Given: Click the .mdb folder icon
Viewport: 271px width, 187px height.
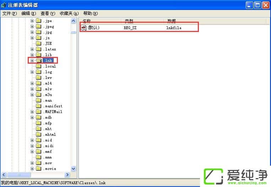Looking at the screenshot, I should 39,117.
